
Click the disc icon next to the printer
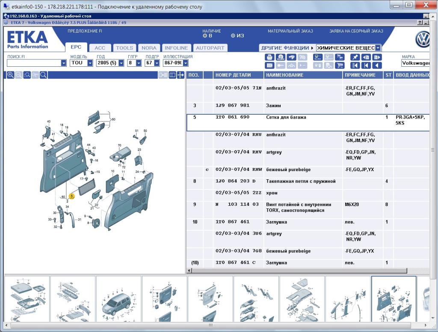point(281,57)
